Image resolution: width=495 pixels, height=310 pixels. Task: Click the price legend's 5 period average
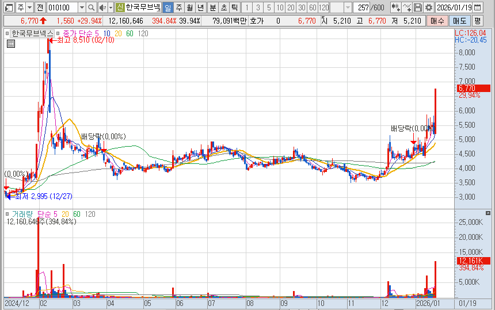[97, 33]
